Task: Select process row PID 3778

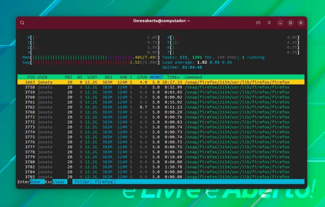Action: [x=161, y=152]
